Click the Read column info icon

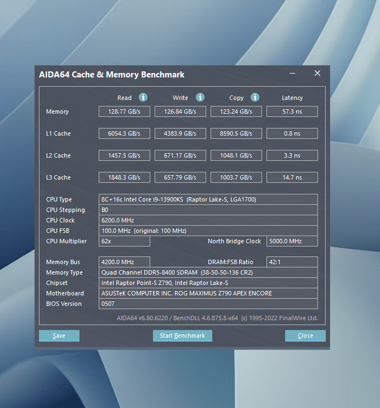[143, 97]
